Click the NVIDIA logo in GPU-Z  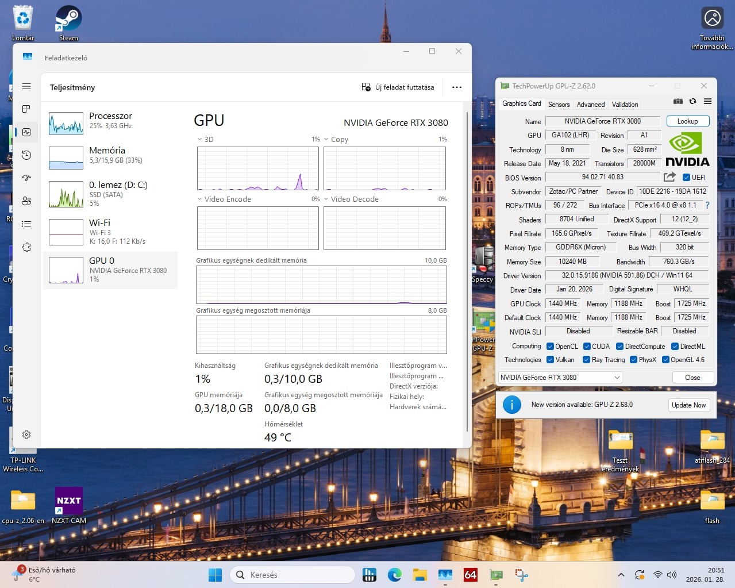(x=687, y=149)
